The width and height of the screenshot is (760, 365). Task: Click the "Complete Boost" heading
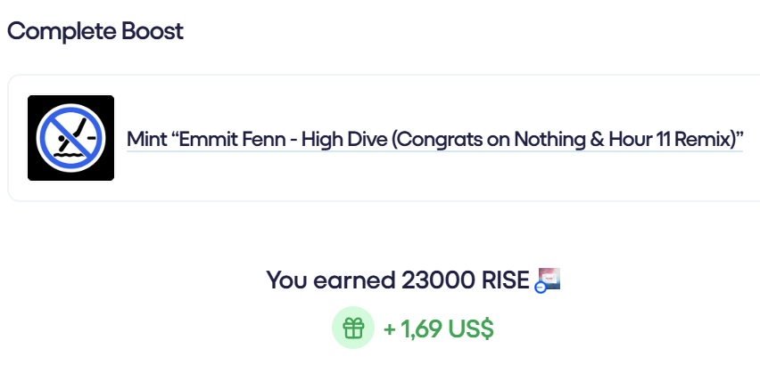[x=95, y=31]
